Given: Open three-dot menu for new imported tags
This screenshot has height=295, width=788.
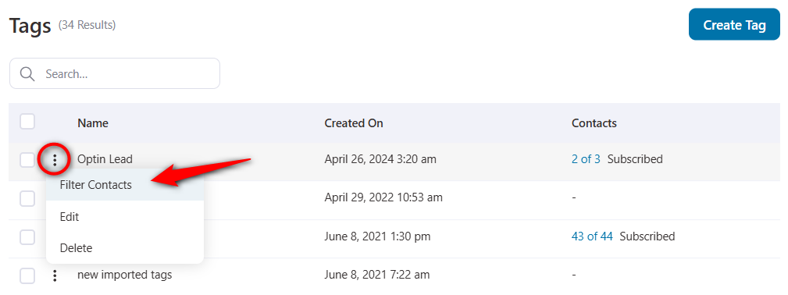Looking at the screenshot, I should coord(55,275).
